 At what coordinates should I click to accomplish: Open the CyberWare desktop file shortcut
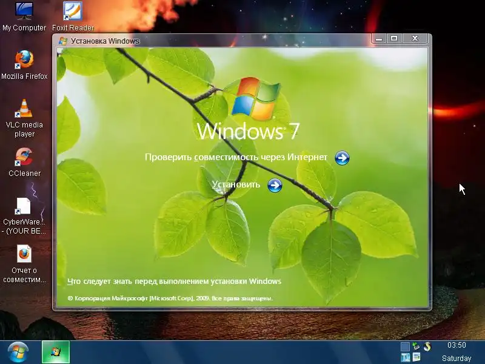click(24, 216)
